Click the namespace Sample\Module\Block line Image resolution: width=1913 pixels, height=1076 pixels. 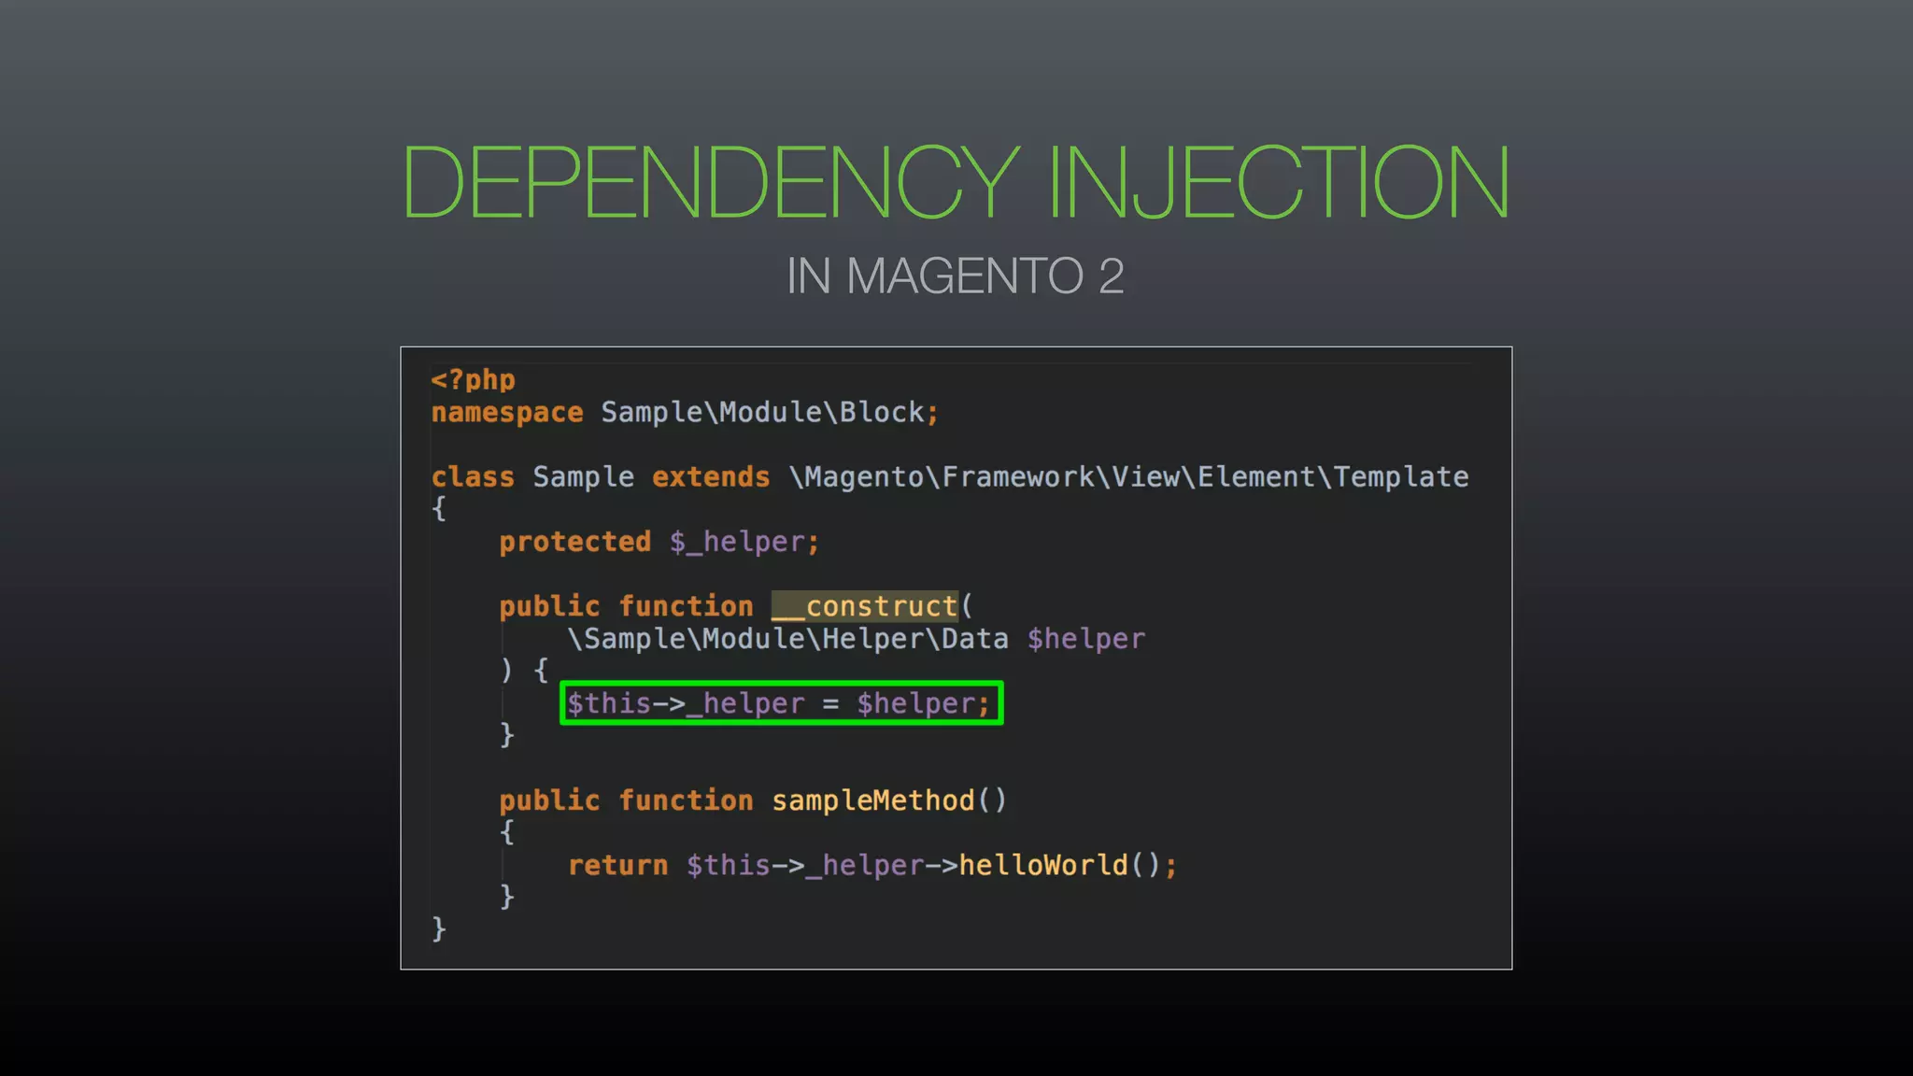(685, 413)
